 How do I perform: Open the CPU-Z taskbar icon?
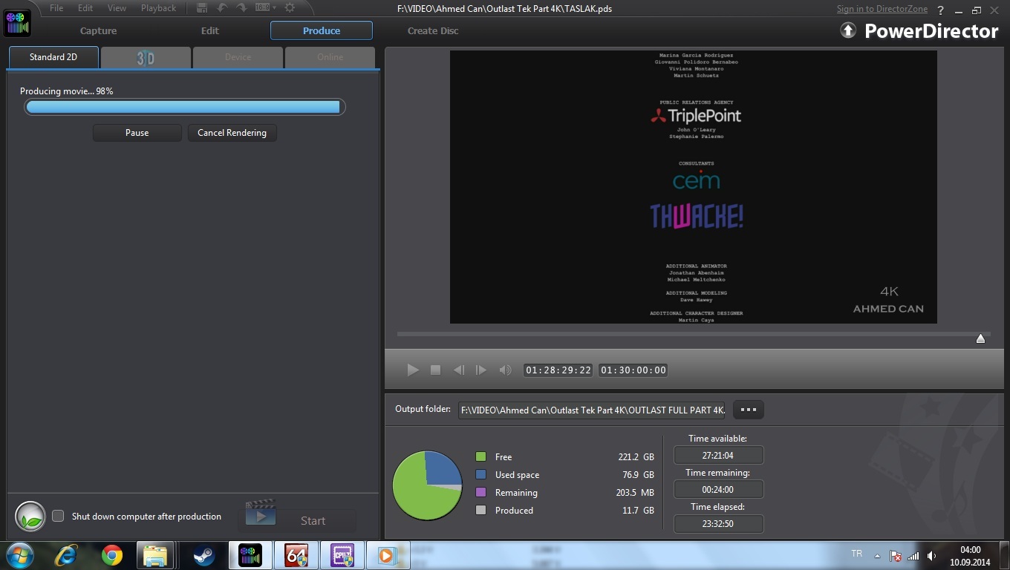[342, 555]
